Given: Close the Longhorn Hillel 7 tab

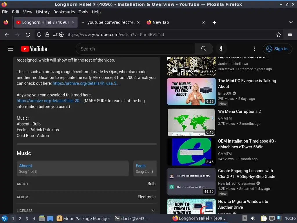Looking at the screenshot, I should pos(73,22).
